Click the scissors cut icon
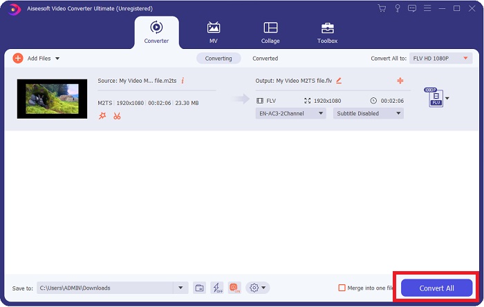The height and width of the screenshot is (307, 484). click(117, 115)
